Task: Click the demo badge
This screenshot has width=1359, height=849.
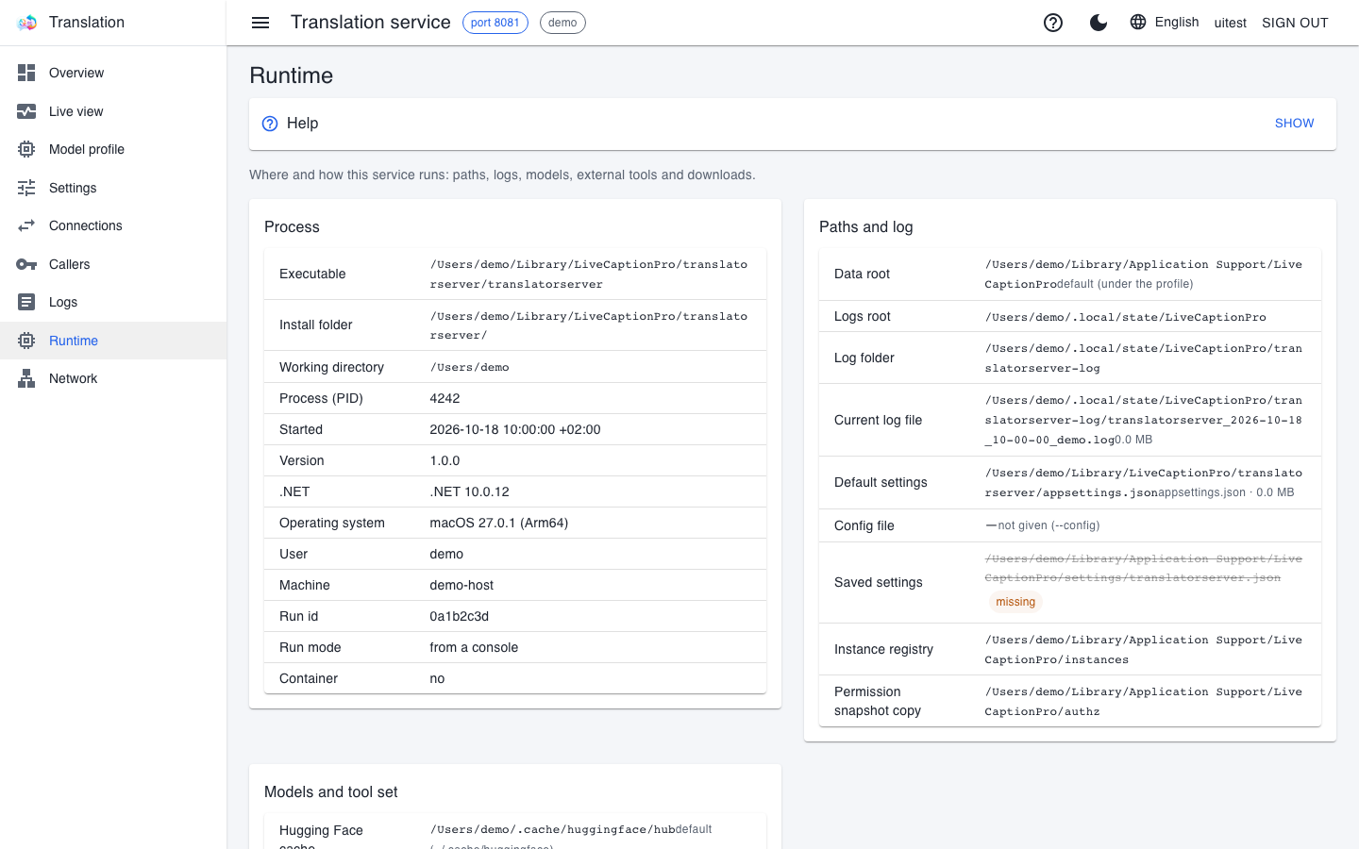Action: pos(562,23)
